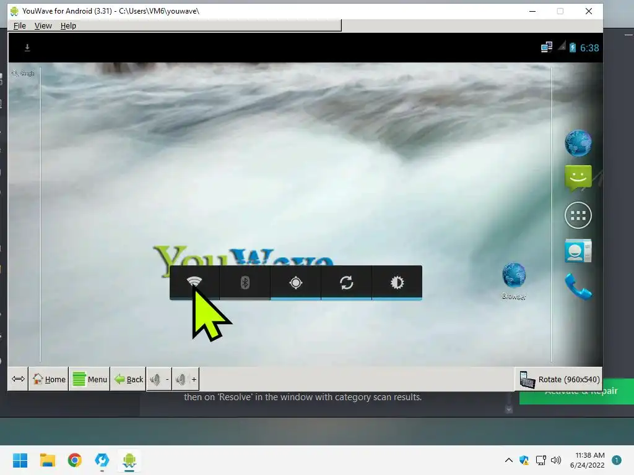
Task: Raise volume with the speaker plus button
Action: 186,379
